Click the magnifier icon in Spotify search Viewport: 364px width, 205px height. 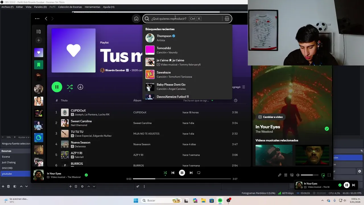tap(147, 19)
